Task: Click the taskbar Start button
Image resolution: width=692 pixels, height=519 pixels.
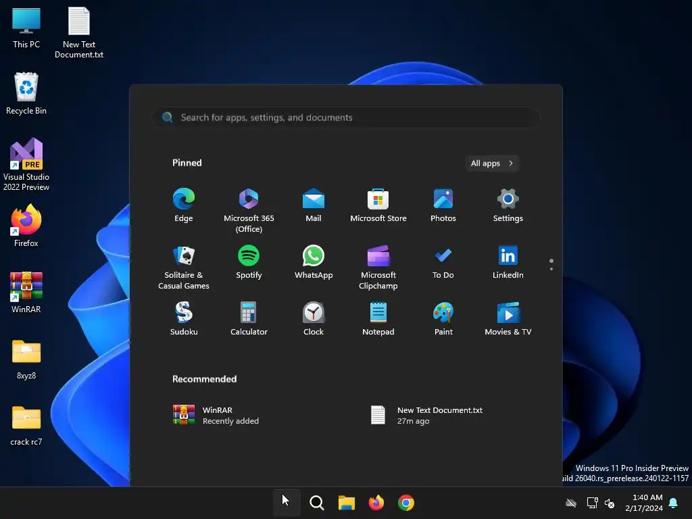Action: [287, 503]
